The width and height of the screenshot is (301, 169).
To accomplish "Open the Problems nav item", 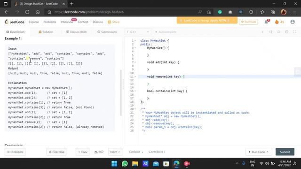I will [50, 22].
